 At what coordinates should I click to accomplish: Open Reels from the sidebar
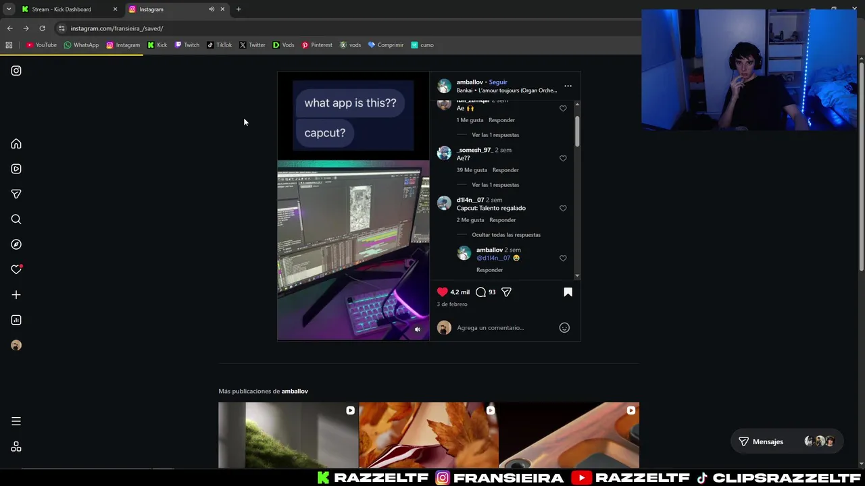click(x=16, y=169)
